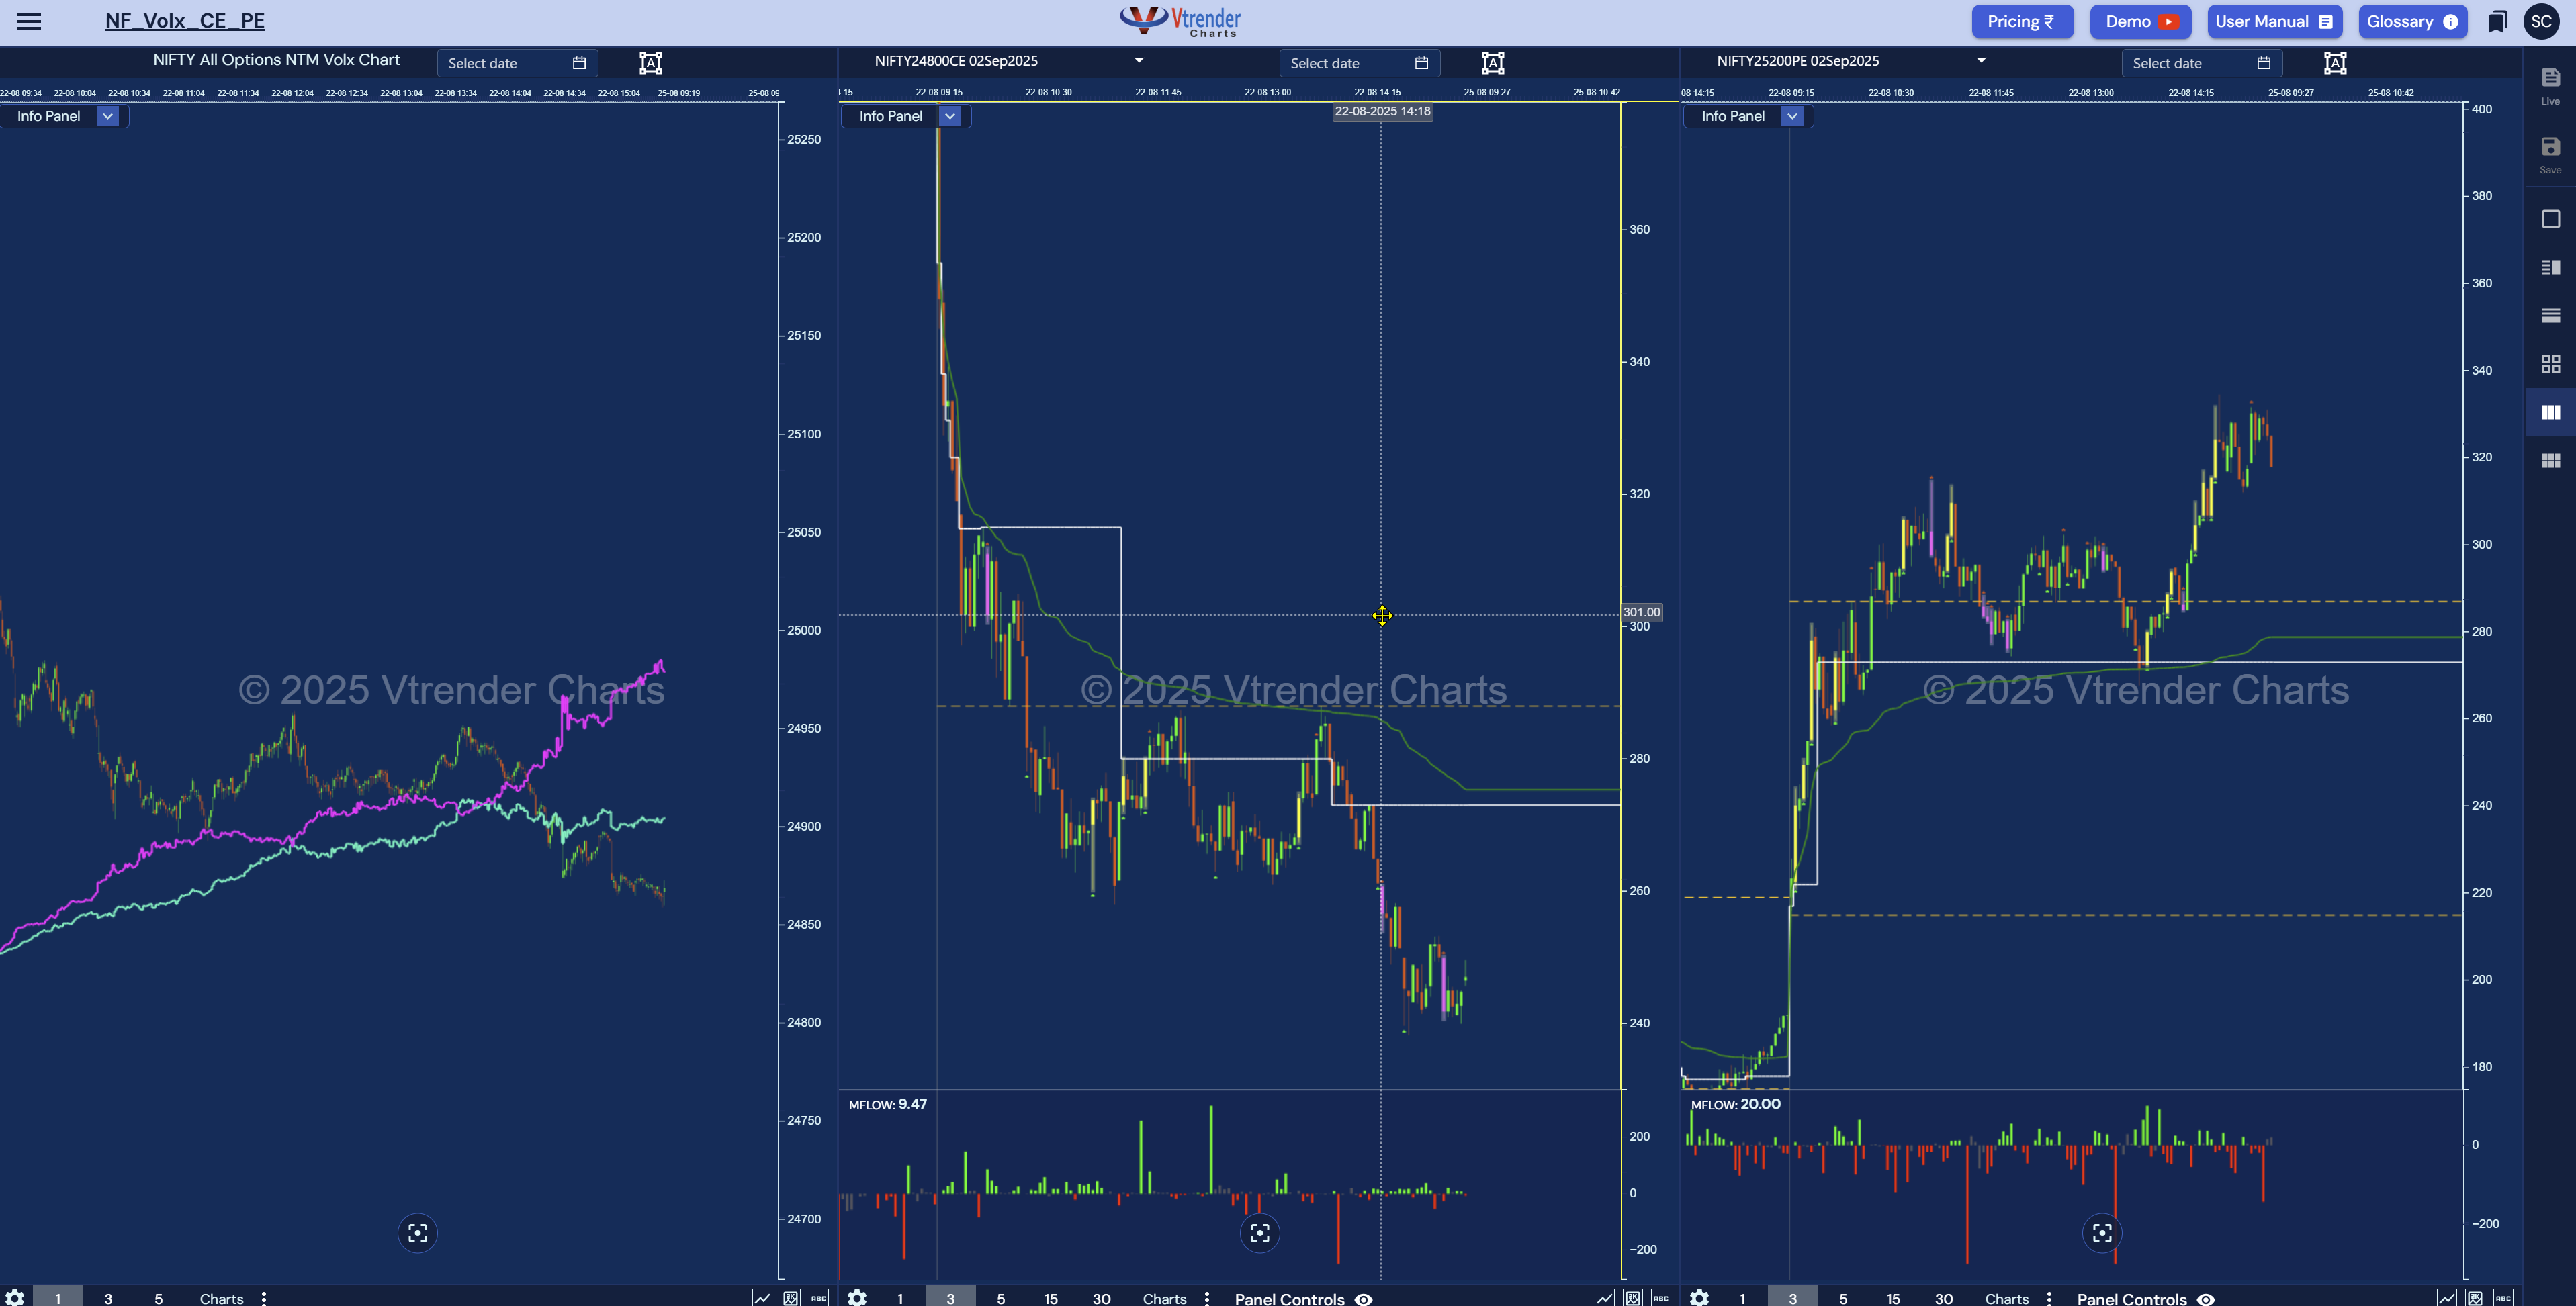
Task: Expand Info Panel dropdown in Volx chart
Action: (x=107, y=116)
